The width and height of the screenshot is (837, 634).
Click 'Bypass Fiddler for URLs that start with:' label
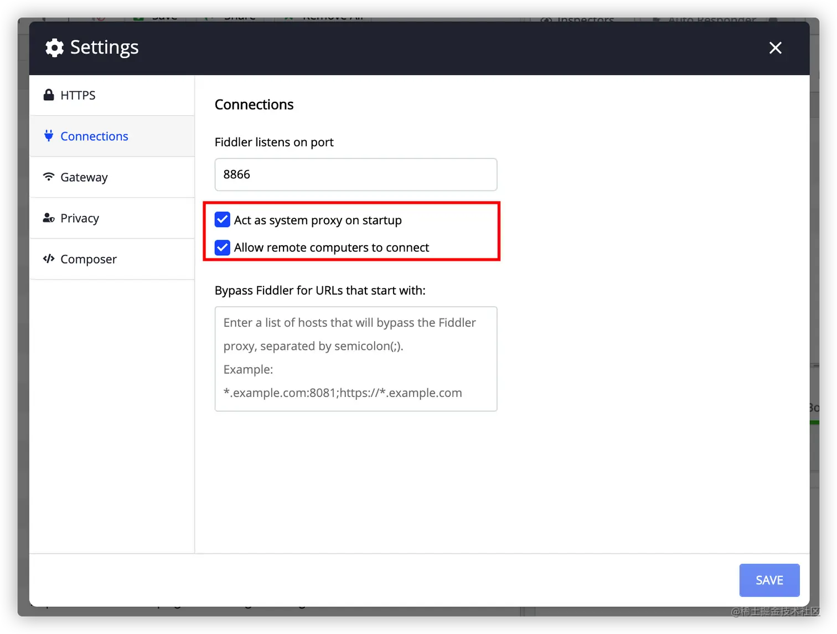pos(320,291)
